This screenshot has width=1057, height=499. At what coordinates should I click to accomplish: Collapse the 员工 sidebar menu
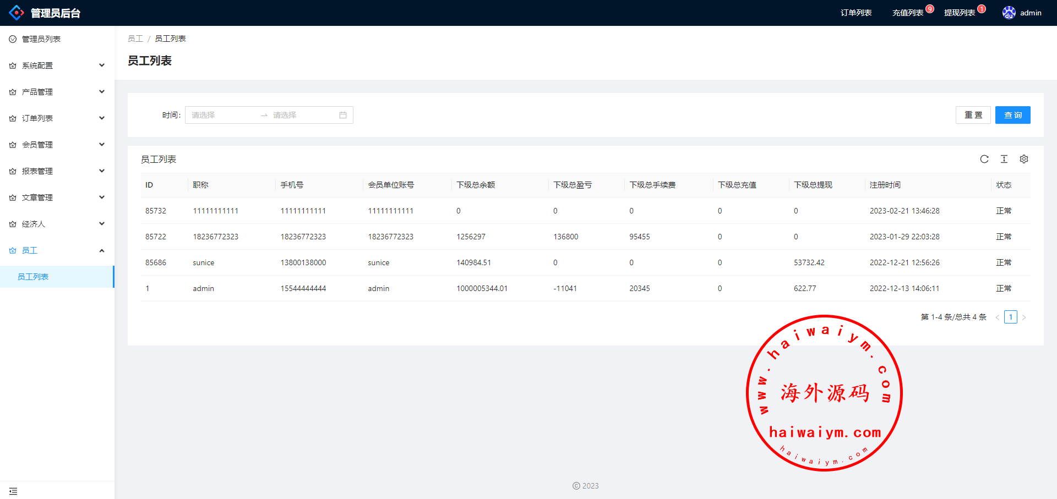57,250
